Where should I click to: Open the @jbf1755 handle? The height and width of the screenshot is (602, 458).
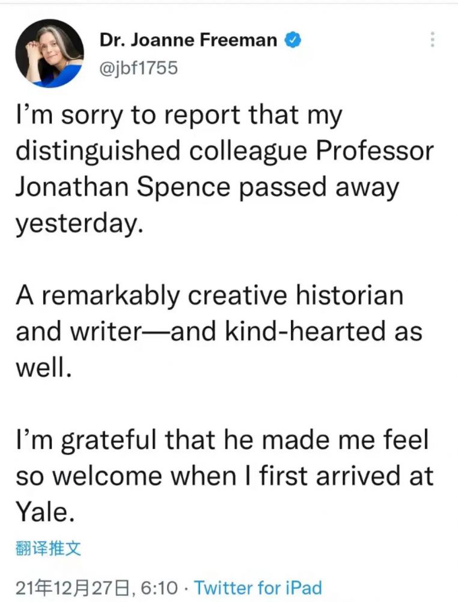click(x=138, y=67)
